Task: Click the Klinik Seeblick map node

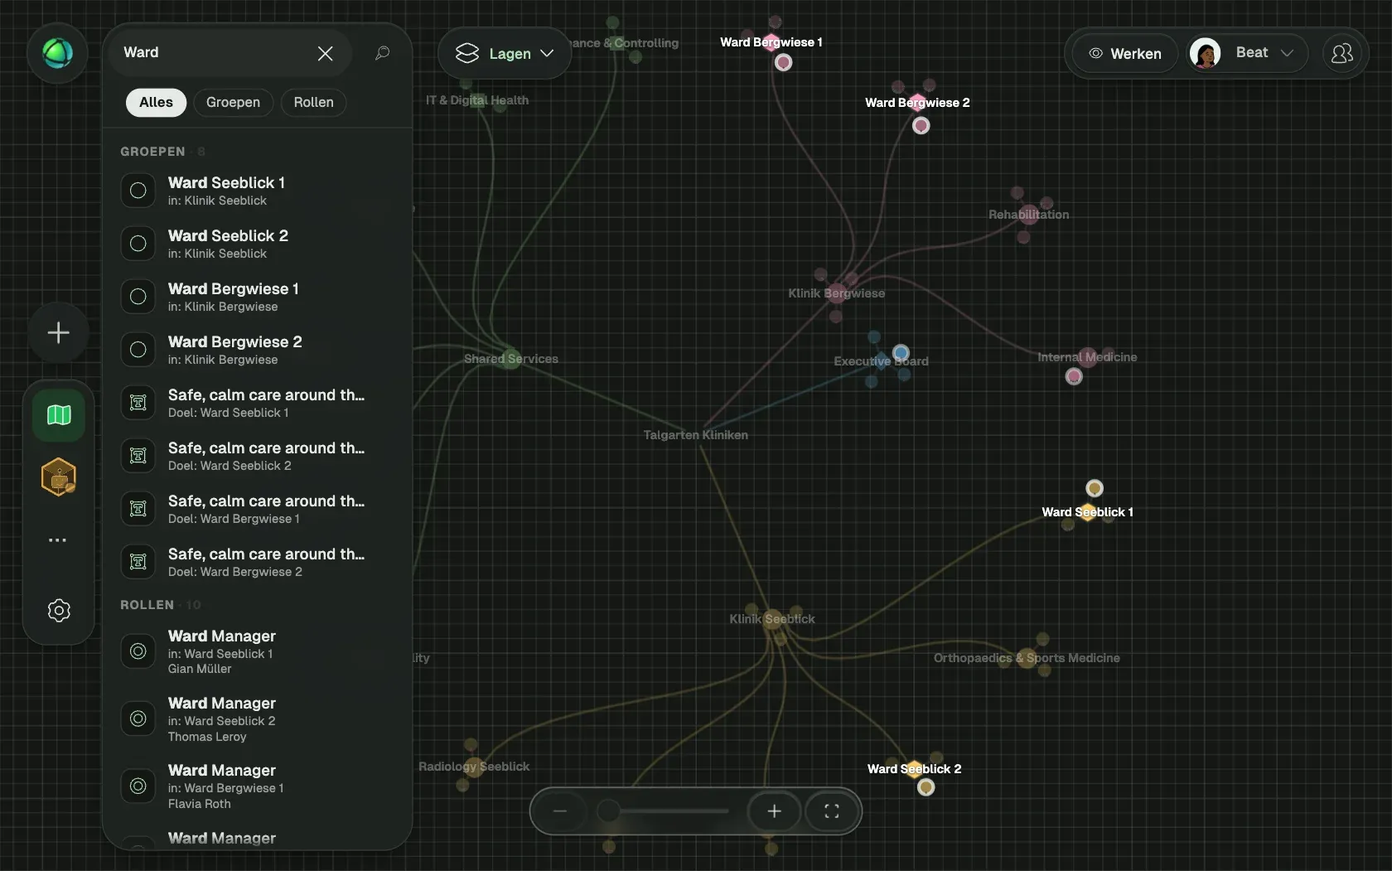Action: pyautogui.click(x=772, y=619)
